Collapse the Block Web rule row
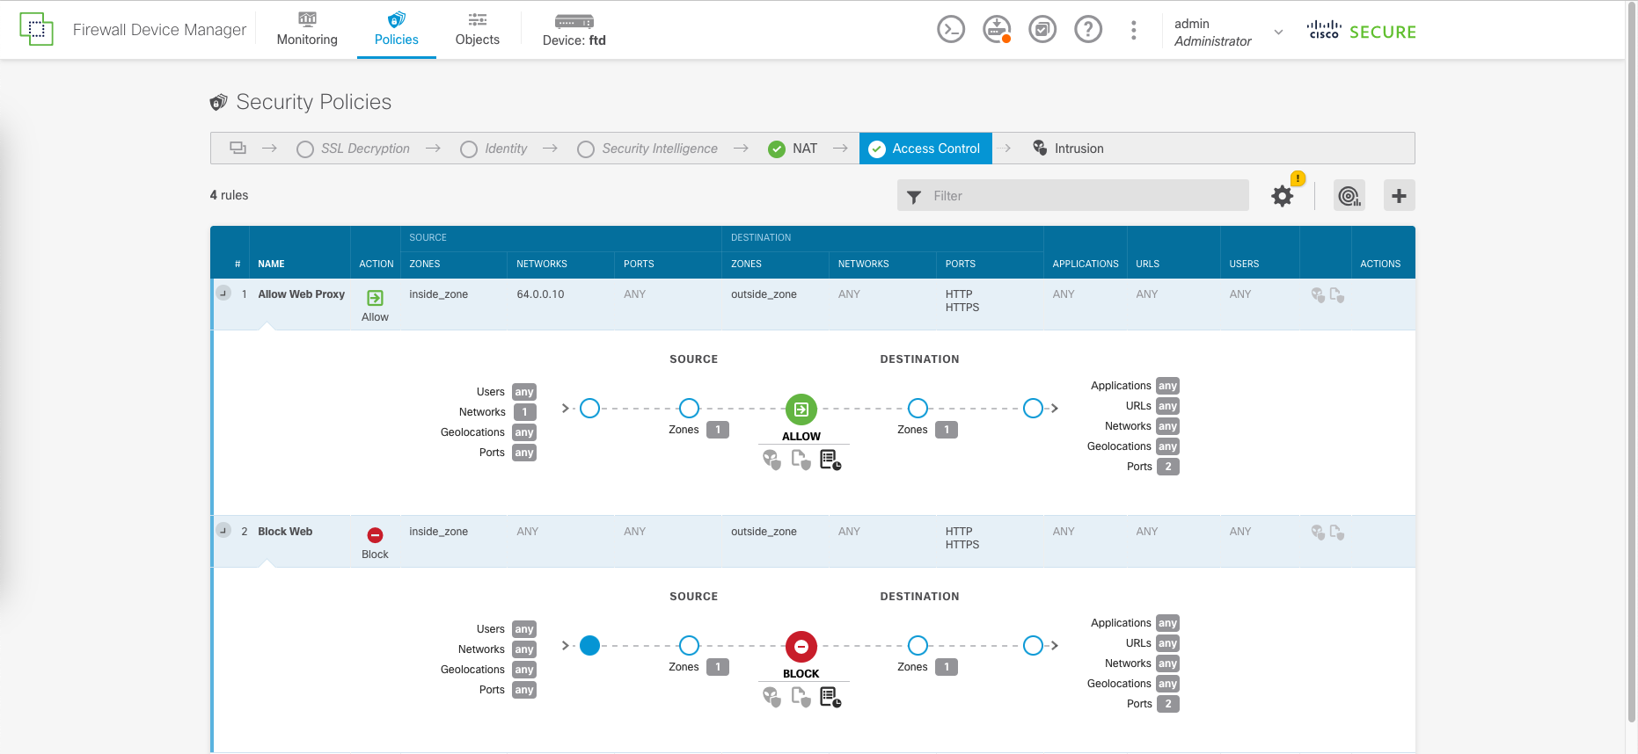The height and width of the screenshot is (754, 1638). coord(223,530)
